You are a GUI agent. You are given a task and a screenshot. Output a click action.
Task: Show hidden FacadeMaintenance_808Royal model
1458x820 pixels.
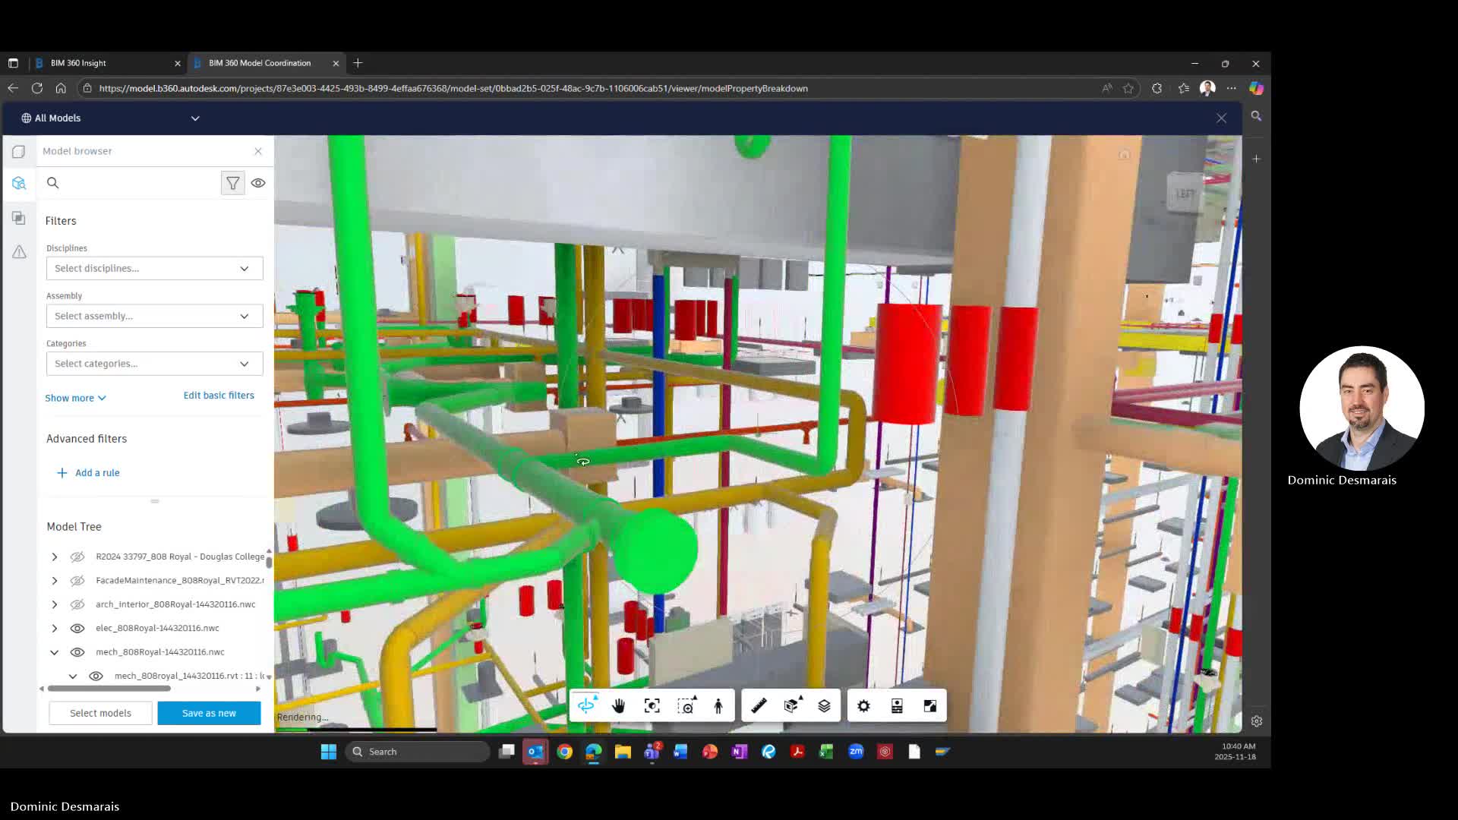click(77, 581)
